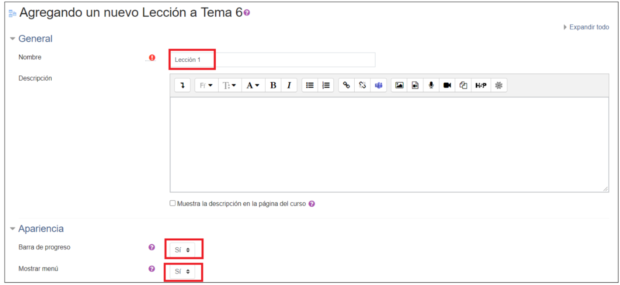
Task: Open the font size dropdown in editor
Action: point(230,85)
